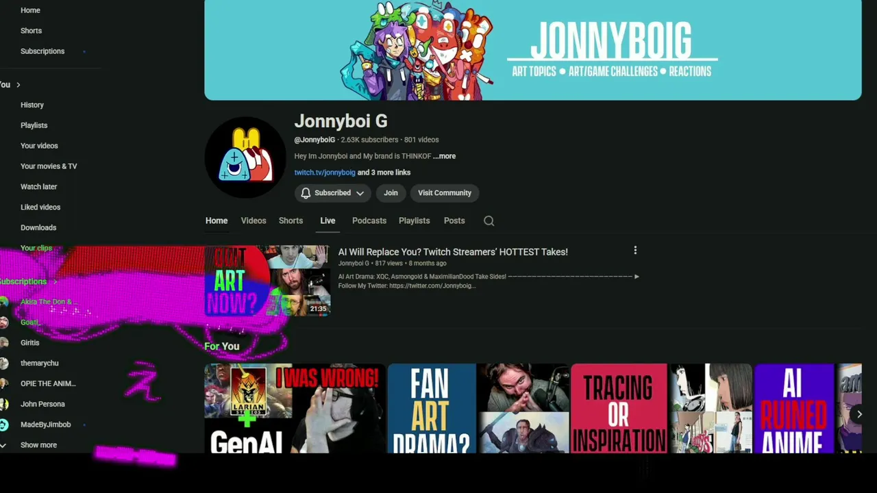The image size is (877, 493).
Task: Open the 'AI Ruined Anime' thumbnail
Action: pyautogui.click(x=808, y=408)
